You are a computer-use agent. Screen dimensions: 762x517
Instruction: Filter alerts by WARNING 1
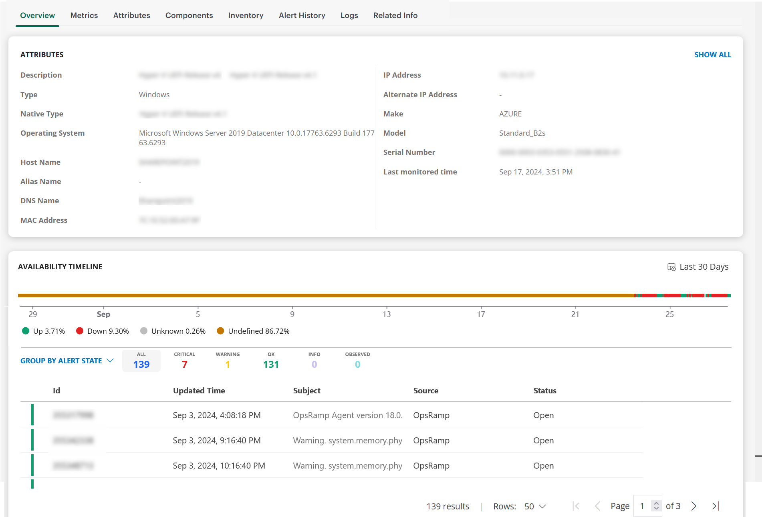click(228, 361)
